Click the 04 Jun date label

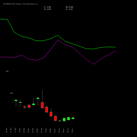[x=68, y=130]
